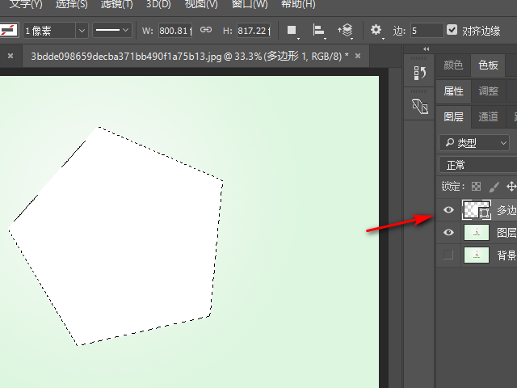Click the stroke color swatch
This screenshot has height=388, width=517.
click(10, 30)
